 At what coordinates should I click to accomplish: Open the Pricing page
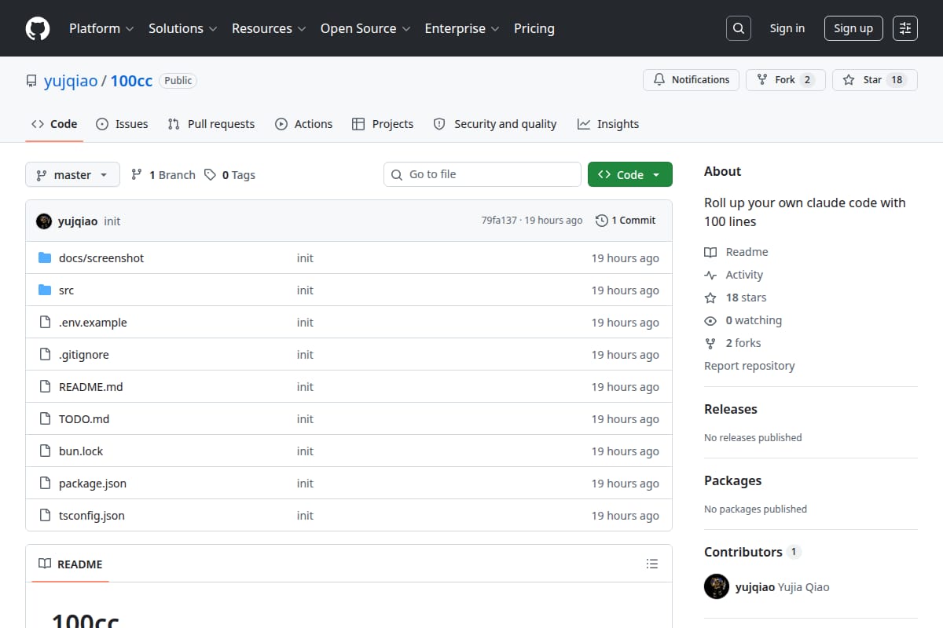coord(534,28)
